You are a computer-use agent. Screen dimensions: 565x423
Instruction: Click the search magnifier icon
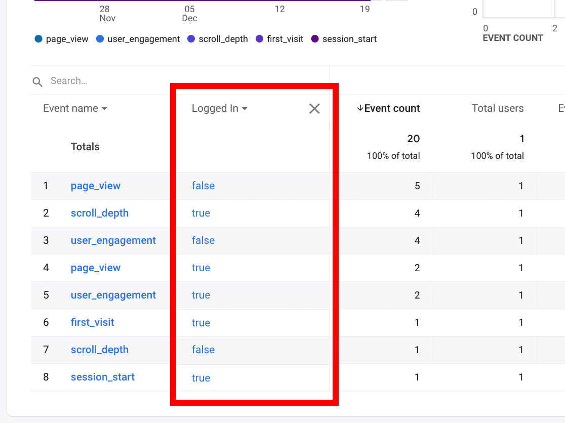(37, 81)
